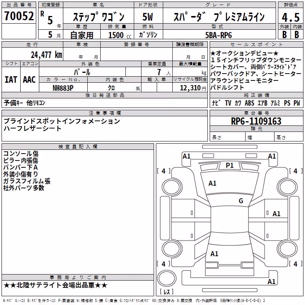Viewport: 305px width, 305px height.
Task: Click the B grade under 内装
Action: coord(297,35)
